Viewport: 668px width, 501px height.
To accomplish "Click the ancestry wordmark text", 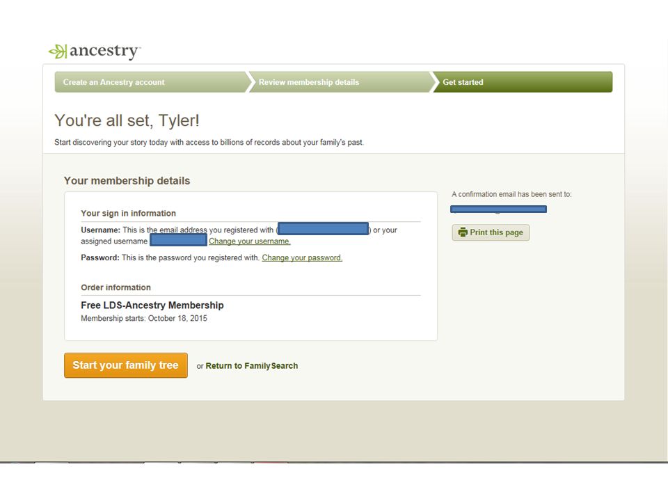I will pyautogui.click(x=105, y=51).
